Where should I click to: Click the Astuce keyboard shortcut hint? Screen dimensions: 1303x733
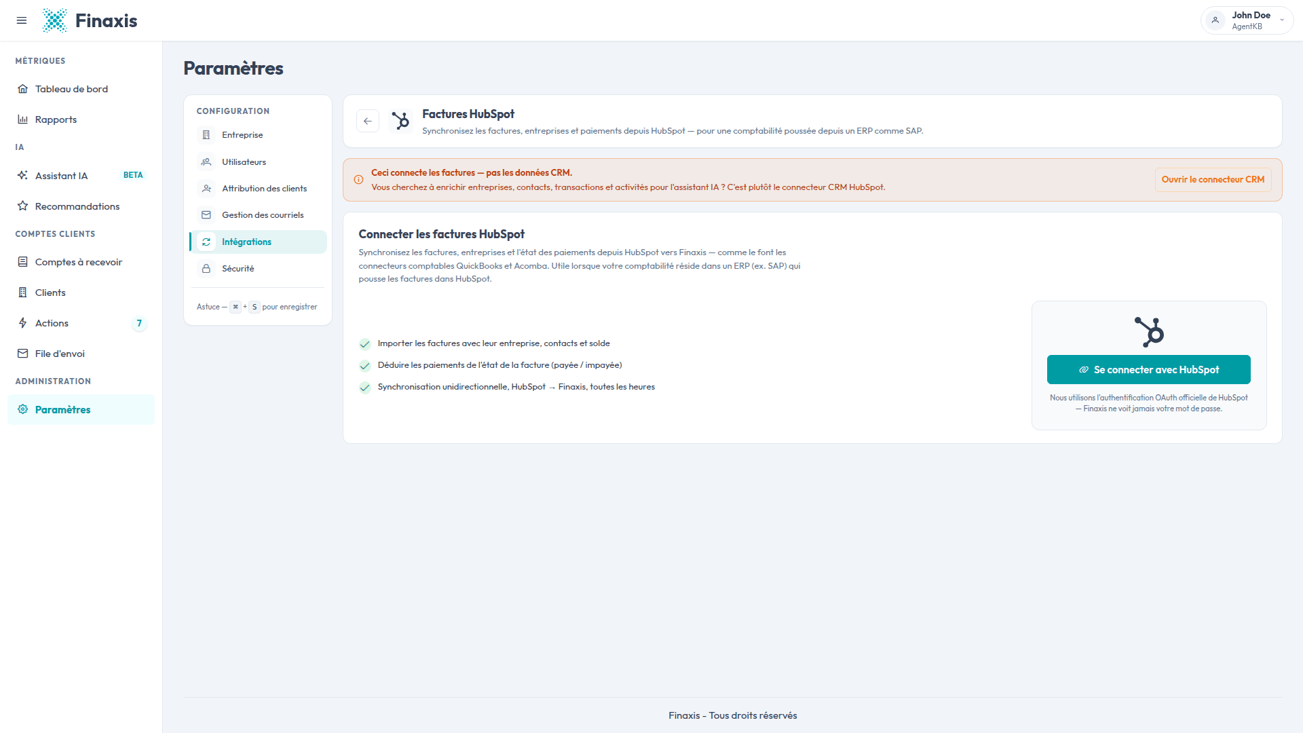[x=257, y=307]
